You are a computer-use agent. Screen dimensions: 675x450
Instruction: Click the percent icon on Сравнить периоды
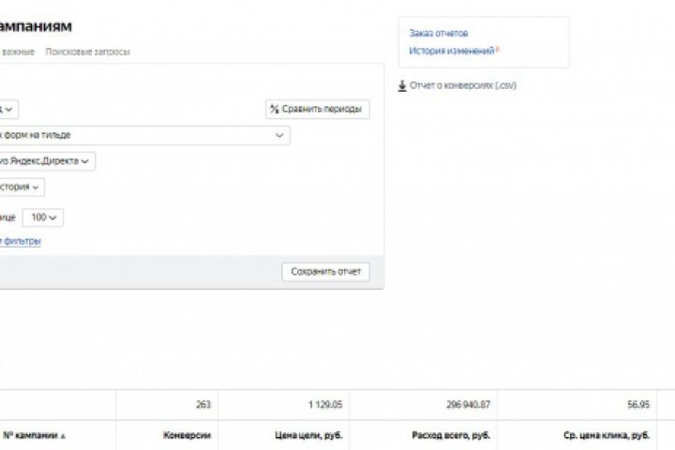click(275, 109)
